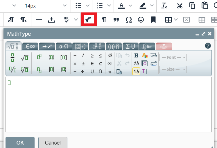Toggle auto-italic 1b highlighted button
The width and height of the screenshot is (217, 148).
(x=136, y=71)
